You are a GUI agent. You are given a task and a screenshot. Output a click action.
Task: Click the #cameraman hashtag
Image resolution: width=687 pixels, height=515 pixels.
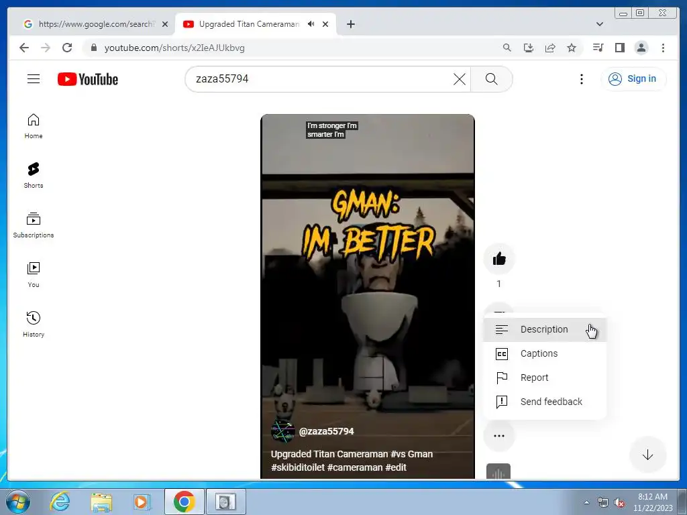[355, 467]
